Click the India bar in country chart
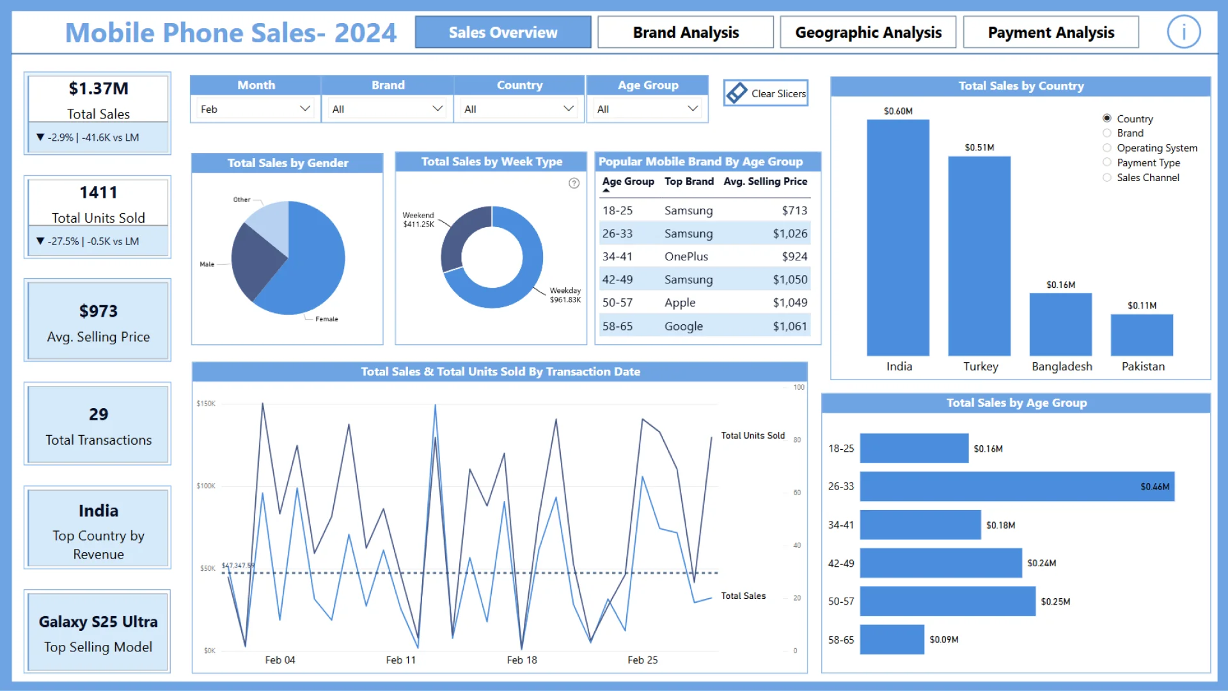Image resolution: width=1228 pixels, height=691 pixels. (x=898, y=237)
